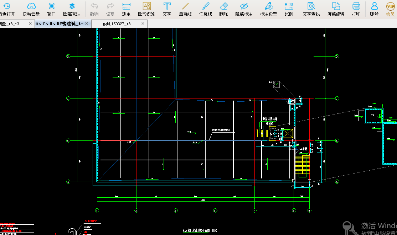The height and width of the screenshot is (235, 397).
Task: Activate 图形识别 shape recognition
Action: (146, 9)
